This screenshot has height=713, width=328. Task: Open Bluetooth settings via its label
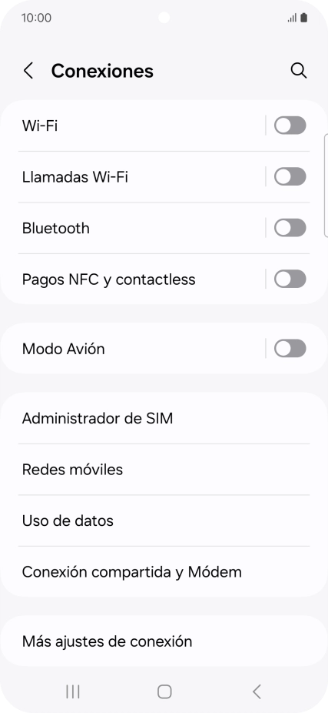(56, 228)
